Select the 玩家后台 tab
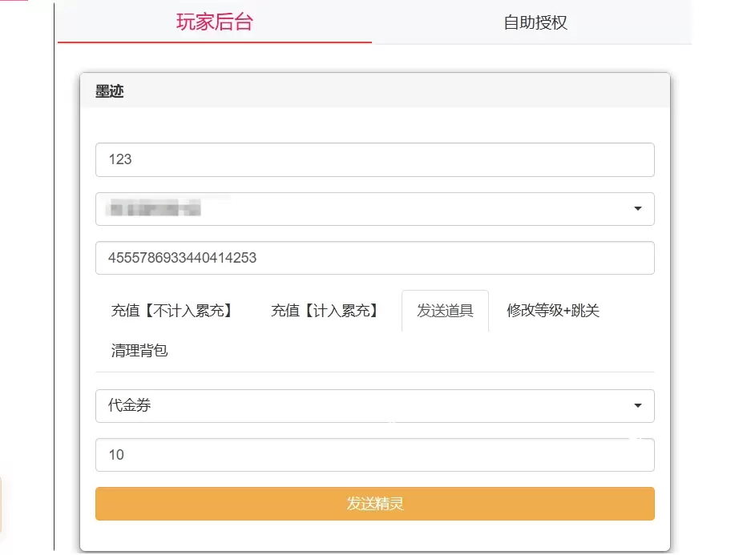The image size is (743, 555). [213, 22]
